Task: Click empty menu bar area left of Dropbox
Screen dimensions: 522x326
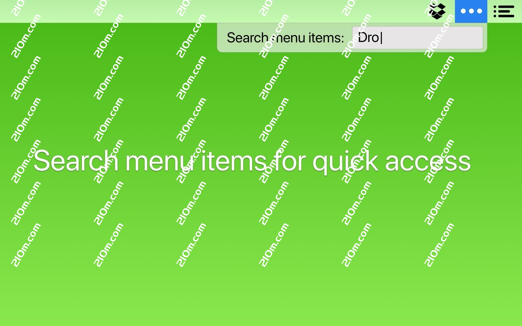Action: [x=214, y=11]
